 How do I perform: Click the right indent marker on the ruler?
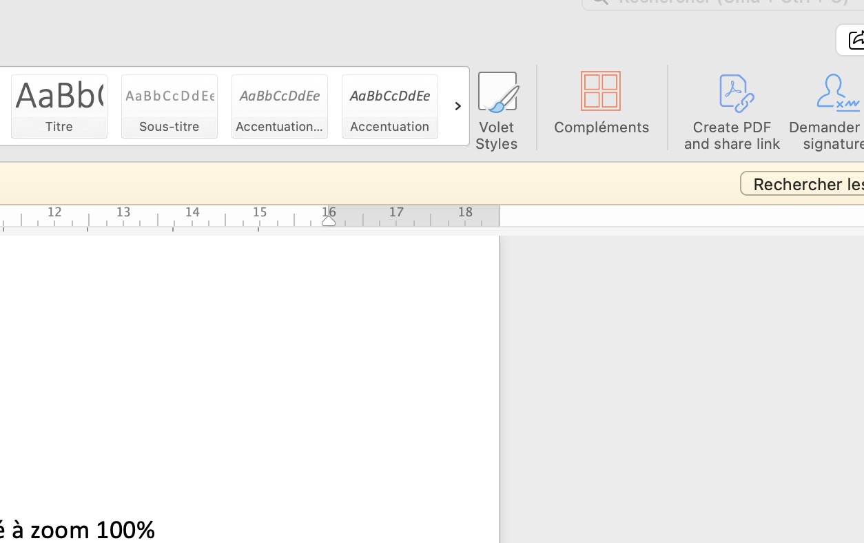329,221
